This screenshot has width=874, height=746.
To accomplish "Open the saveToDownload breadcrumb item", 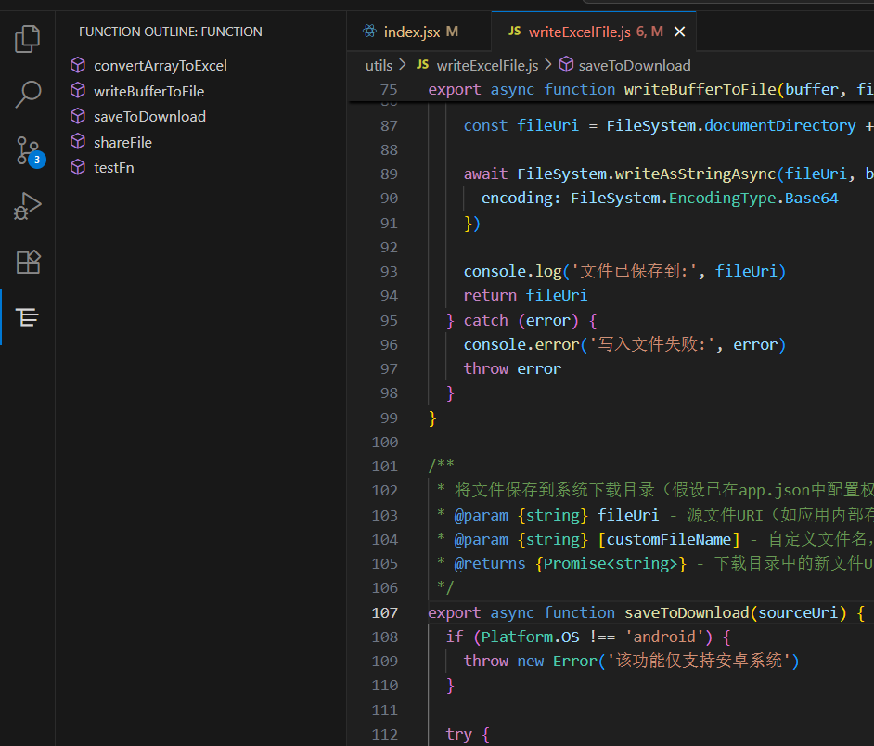I will (x=636, y=65).
